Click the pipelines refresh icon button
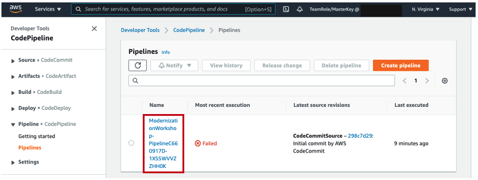The image size is (478, 180). (137, 65)
